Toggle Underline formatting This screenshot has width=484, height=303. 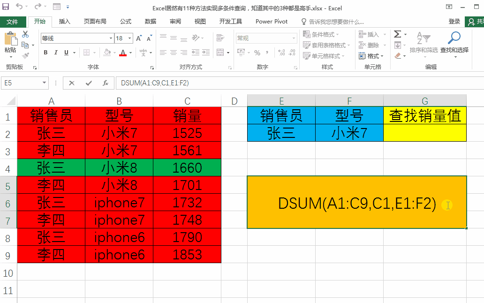tap(66, 53)
